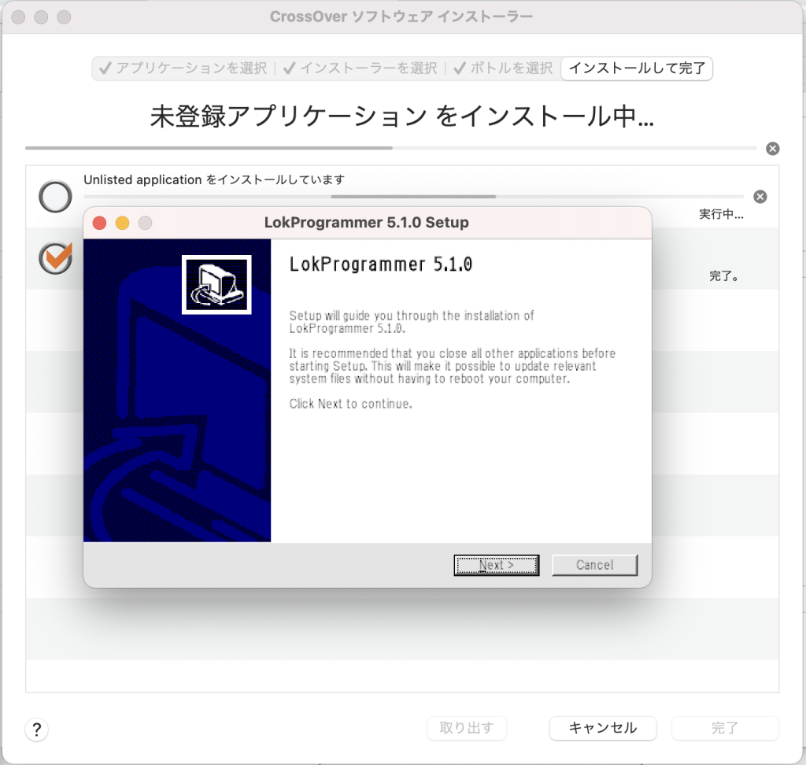Select the ボトルを選択 step tab
Image resolution: width=806 pixels, height=765 pixels.
(504, 68)
